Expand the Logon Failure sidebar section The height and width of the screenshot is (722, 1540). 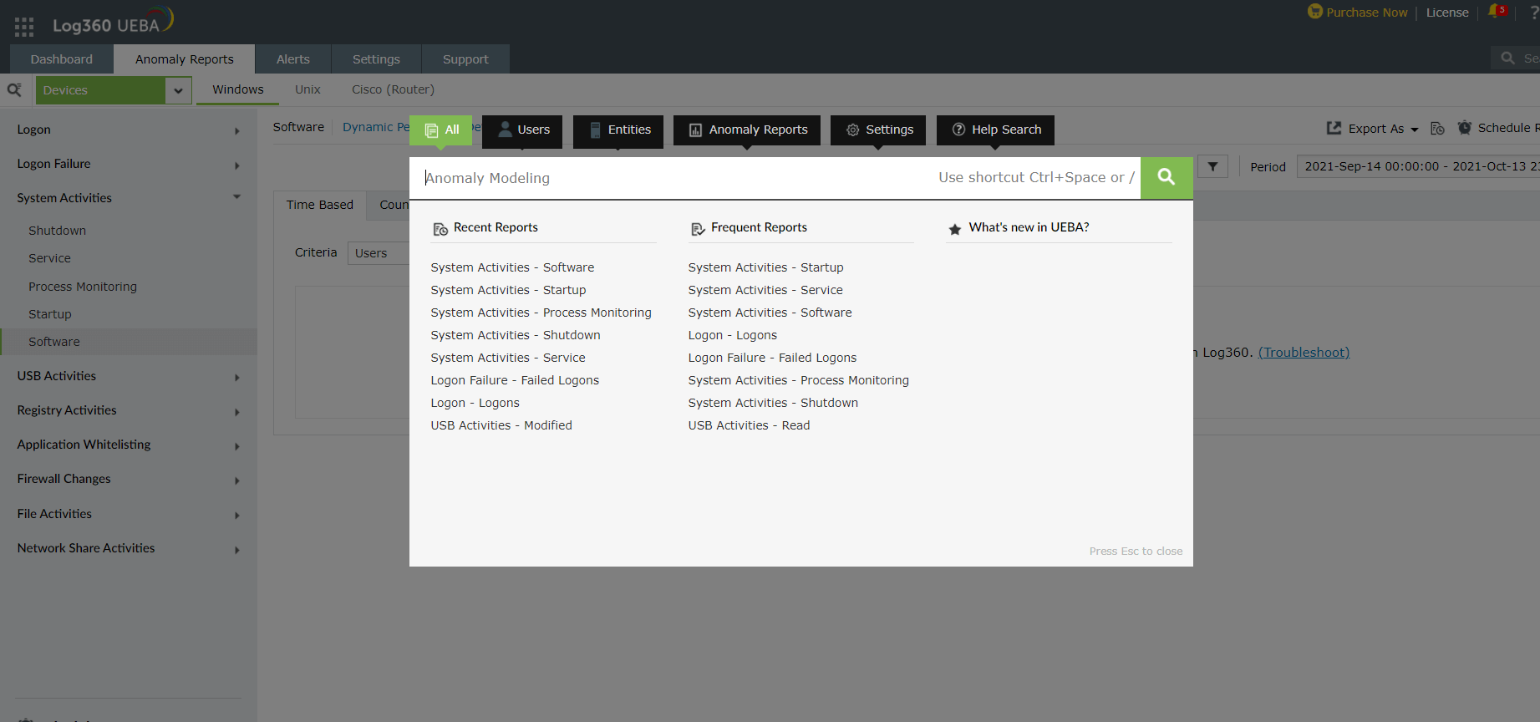tap(237, 165)
